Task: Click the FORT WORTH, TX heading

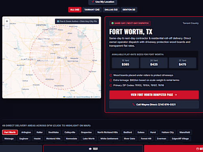Action: (131, 32)
